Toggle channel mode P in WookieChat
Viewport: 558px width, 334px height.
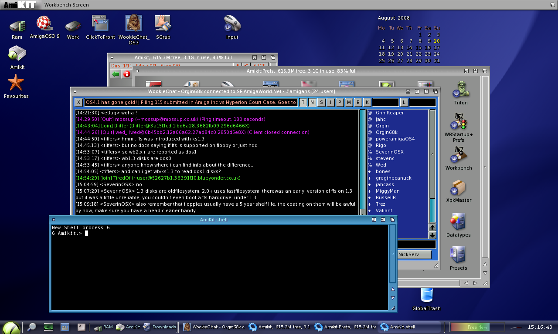click(x=340, y=102)
